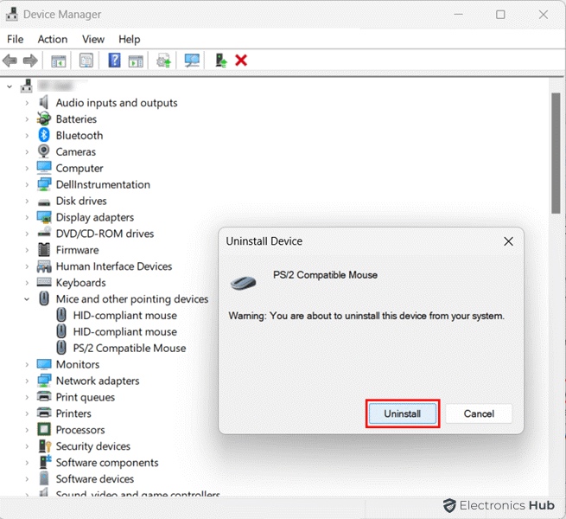This screenshot has height=519, width=566.
Task: Click the Forward arrow toolbar icon
Action: pyautogui.click(x=30, y=61)
